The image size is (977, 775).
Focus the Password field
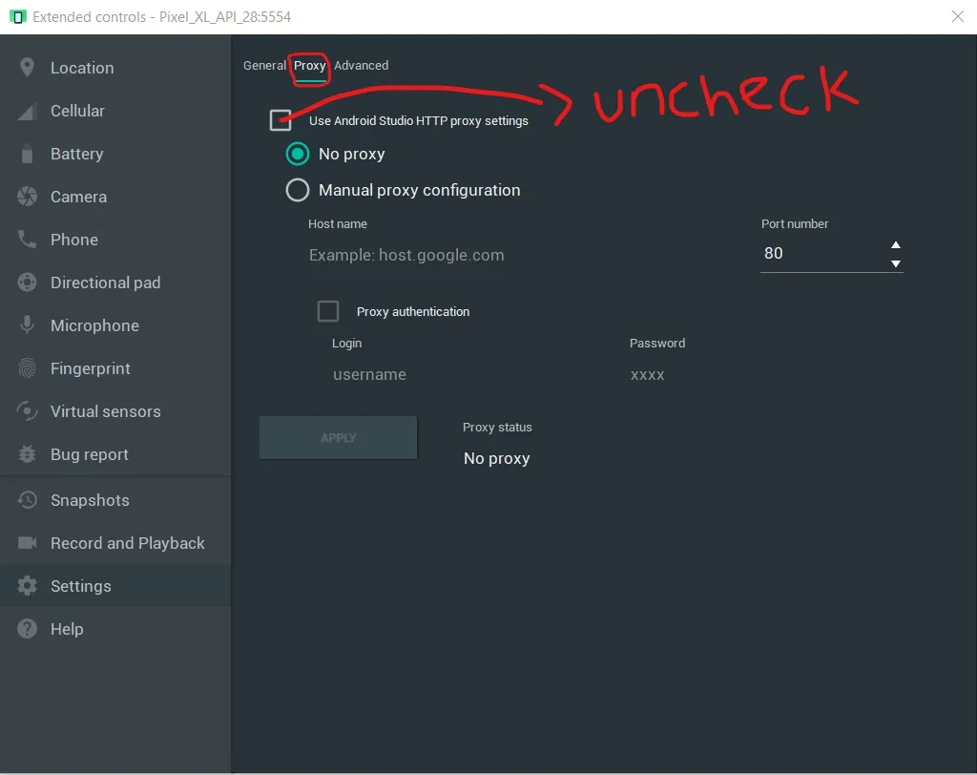766,374
